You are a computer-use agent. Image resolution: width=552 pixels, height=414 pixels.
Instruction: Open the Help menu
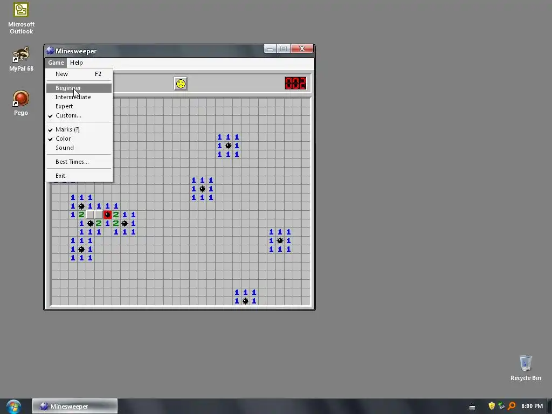click(77, 63)
